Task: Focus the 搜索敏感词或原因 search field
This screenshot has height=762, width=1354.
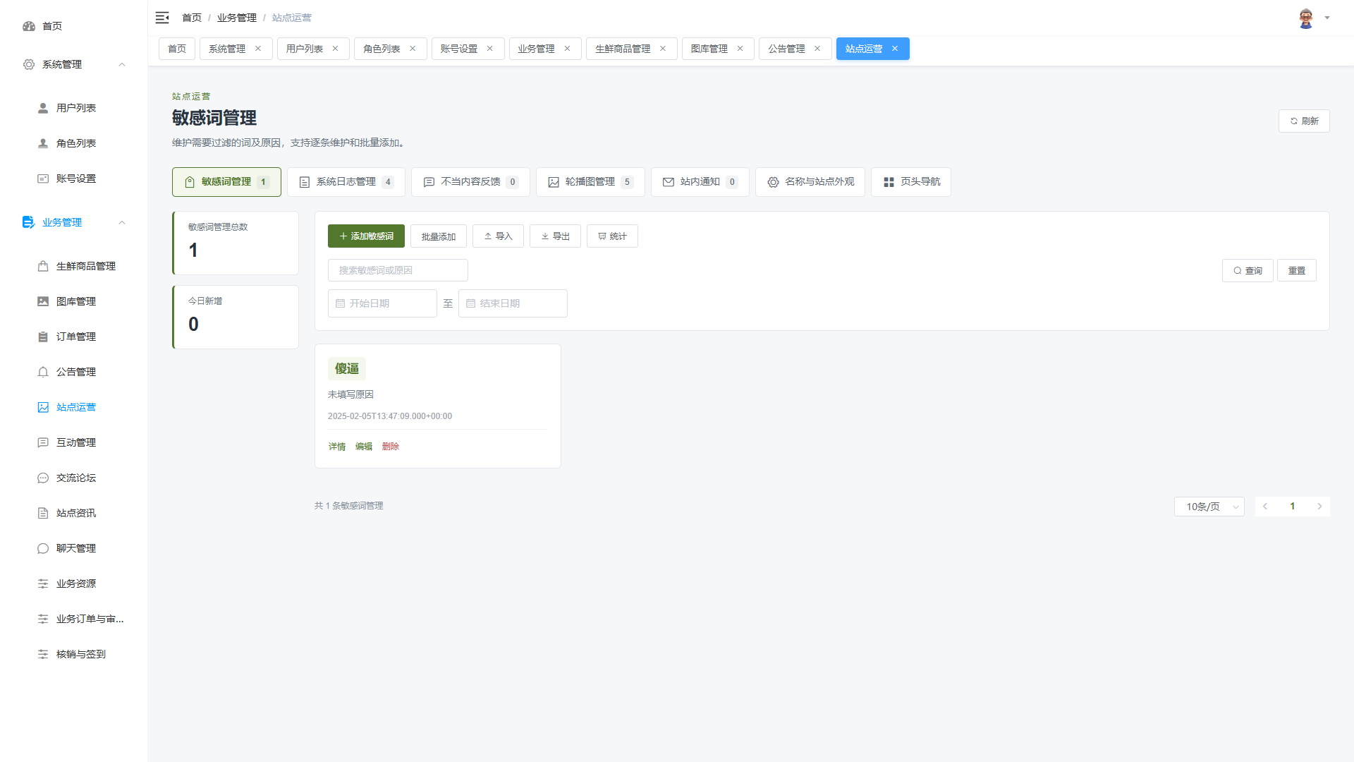Action: click(x=398, y=270)
